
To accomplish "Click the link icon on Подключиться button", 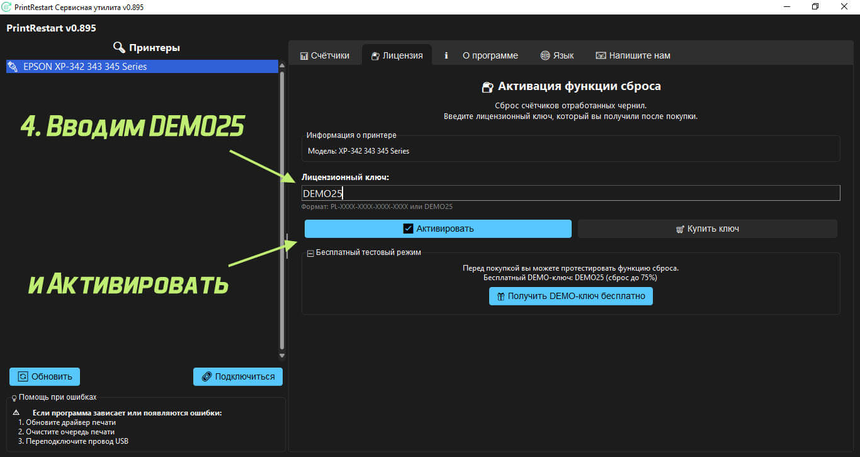I will click(207, 376).
